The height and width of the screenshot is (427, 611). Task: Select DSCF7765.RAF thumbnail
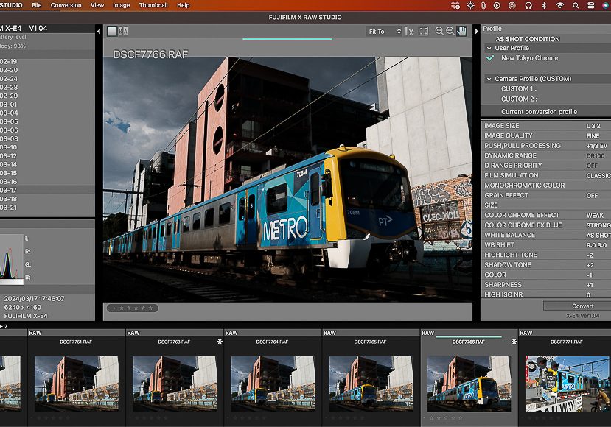pos(371,384)
